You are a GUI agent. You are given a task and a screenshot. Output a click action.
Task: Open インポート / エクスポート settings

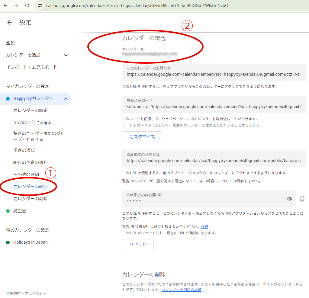click(31, 67)
